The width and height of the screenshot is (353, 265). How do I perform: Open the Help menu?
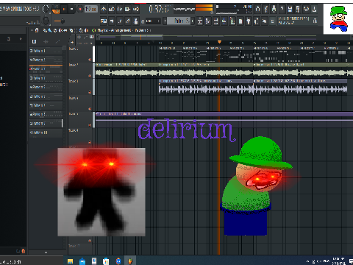pyautogui.click(x=36, y=9)
